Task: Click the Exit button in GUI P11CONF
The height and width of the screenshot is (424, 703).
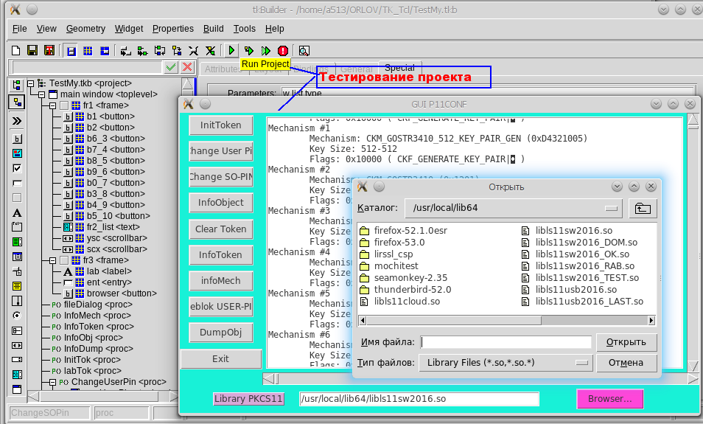Action: 220,359
